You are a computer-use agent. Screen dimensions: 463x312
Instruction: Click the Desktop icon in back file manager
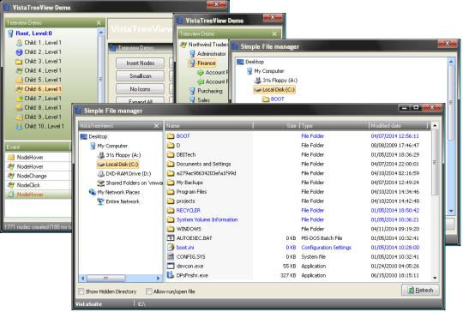tap(240, 62)
